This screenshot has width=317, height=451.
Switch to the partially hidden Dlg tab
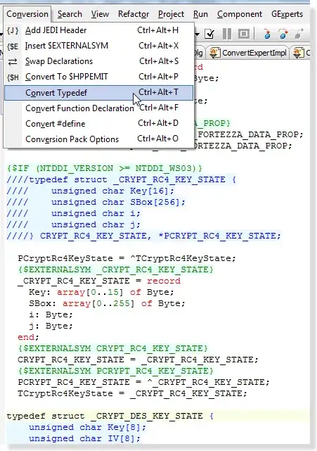[199, 53]
